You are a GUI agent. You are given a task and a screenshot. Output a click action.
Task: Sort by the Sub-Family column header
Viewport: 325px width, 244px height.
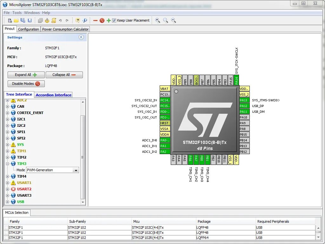coord(99,221)
